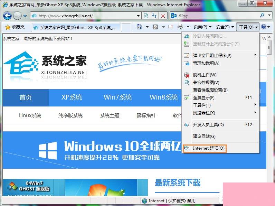Open the recent pages dropdown arrow
275x206 pixels.
pos(25,16)
